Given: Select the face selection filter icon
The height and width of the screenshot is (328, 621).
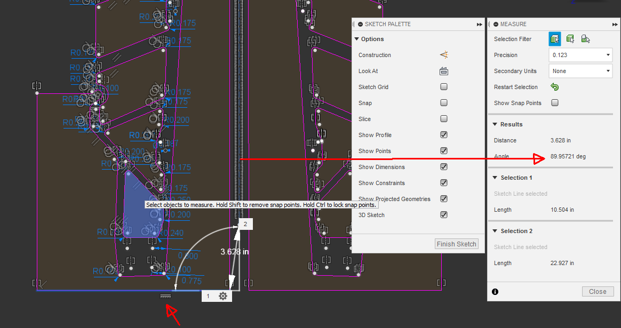Looking at the screenshot, I should tap(554, 38).
